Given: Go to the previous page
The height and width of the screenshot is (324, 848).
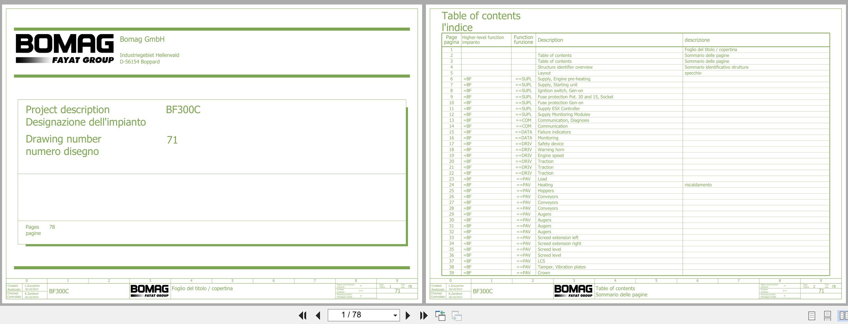Looking at the screenshot, I should [318, 315].
